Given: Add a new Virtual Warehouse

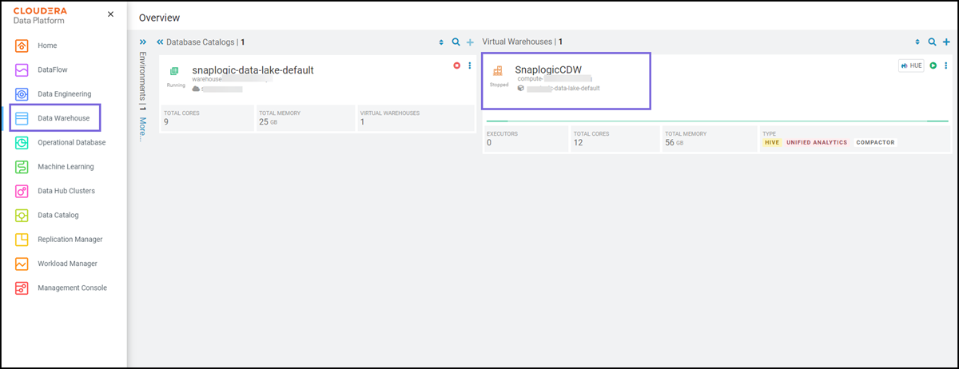Looking at the screenshot, I should click(946, 42).
